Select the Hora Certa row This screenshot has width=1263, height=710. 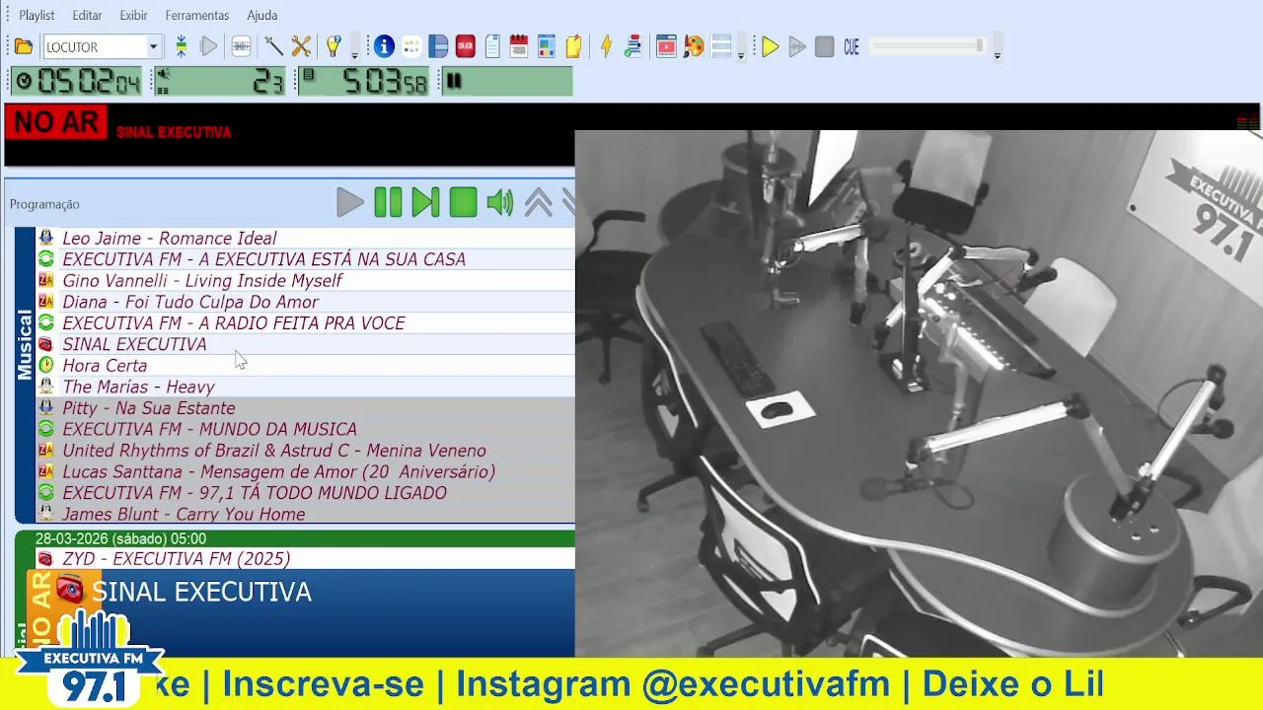coord(305,366)
